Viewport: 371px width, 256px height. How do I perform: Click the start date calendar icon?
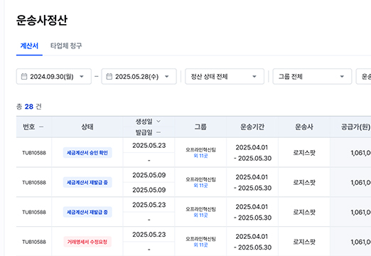(x=24, y=76)
